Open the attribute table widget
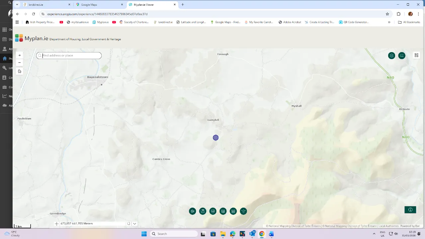The height and width of the screenshot is (239, 425). tap(233, 211)
